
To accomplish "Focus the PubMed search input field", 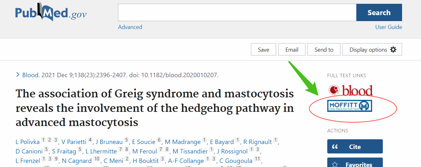I will [237, 13].
